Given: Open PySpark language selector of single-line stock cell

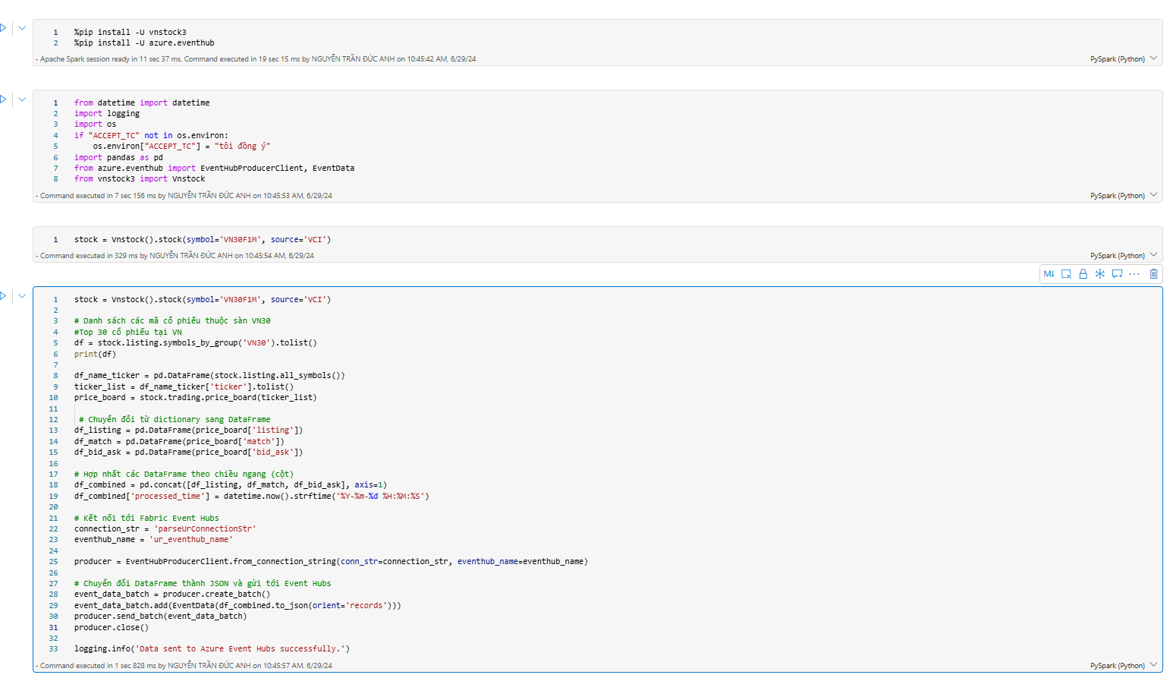Looking at the screenshot, I should 1124,255.
